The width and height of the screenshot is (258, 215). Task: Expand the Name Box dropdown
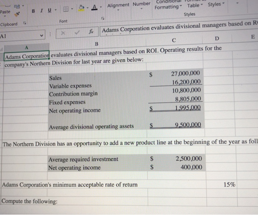point(42,35)
